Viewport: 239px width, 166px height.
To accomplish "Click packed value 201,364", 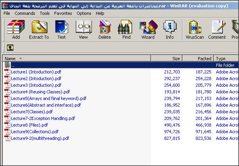I will pos(204,118).
